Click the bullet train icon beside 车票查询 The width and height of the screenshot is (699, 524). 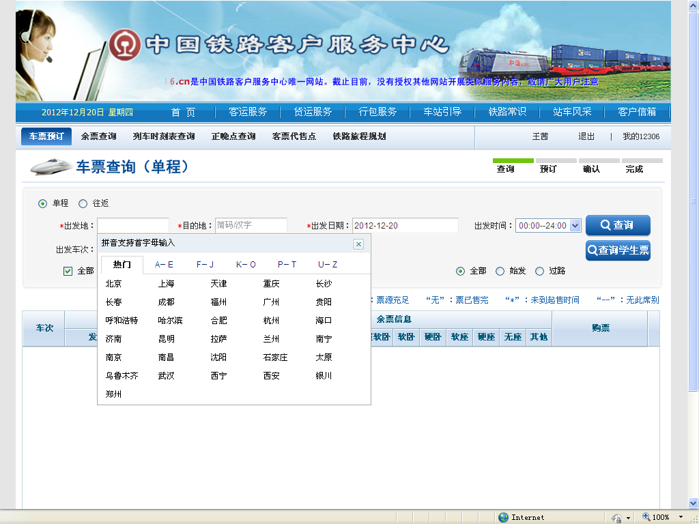pyautogui.click(x=51, y=166)
